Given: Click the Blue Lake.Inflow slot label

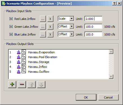Looking at the screenshot, I should click(25, 34).
